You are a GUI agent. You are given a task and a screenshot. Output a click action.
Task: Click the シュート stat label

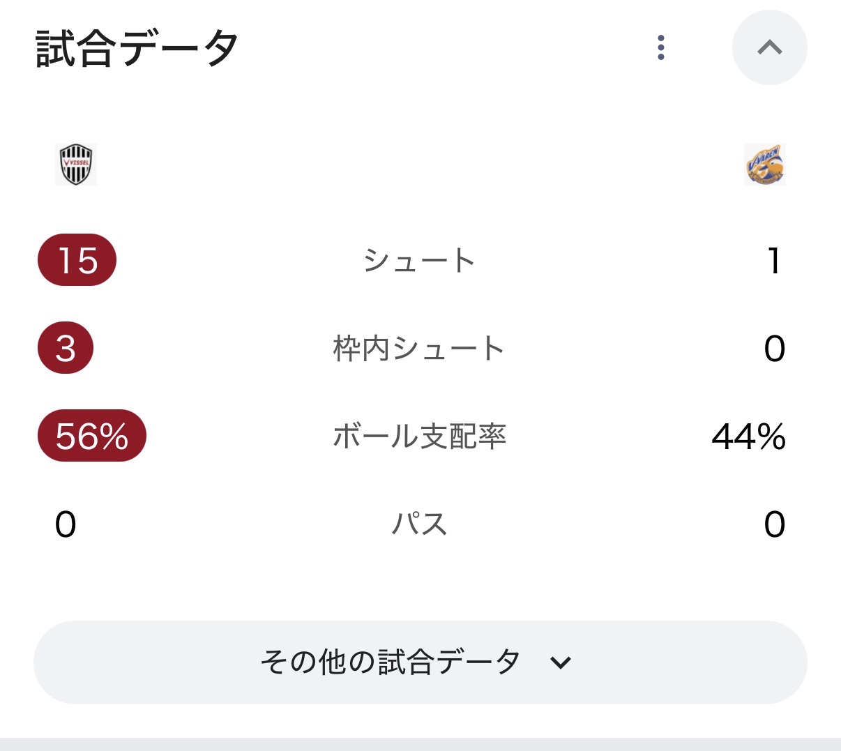(419, 261)
